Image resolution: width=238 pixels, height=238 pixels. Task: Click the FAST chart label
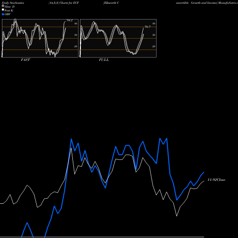tap(25, 60)
